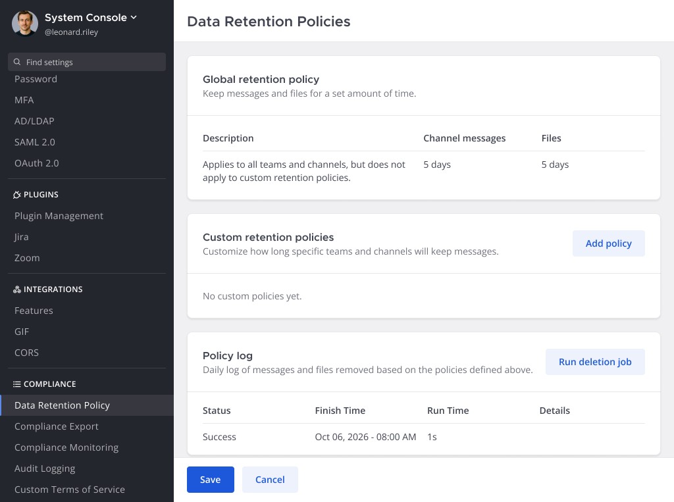Screen dimensions: 674x502
Task: Click the Custom retention policies heading
Action: pyautogui.click(x=269, y=238)
